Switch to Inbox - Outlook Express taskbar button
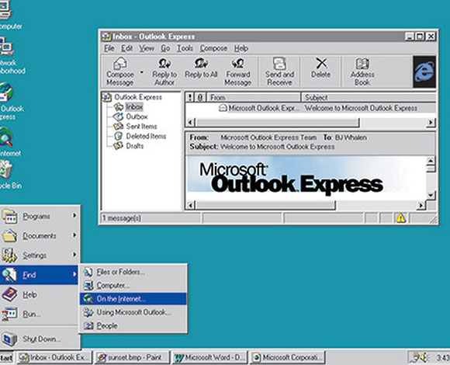450x365 pixels. pos(54,358)
